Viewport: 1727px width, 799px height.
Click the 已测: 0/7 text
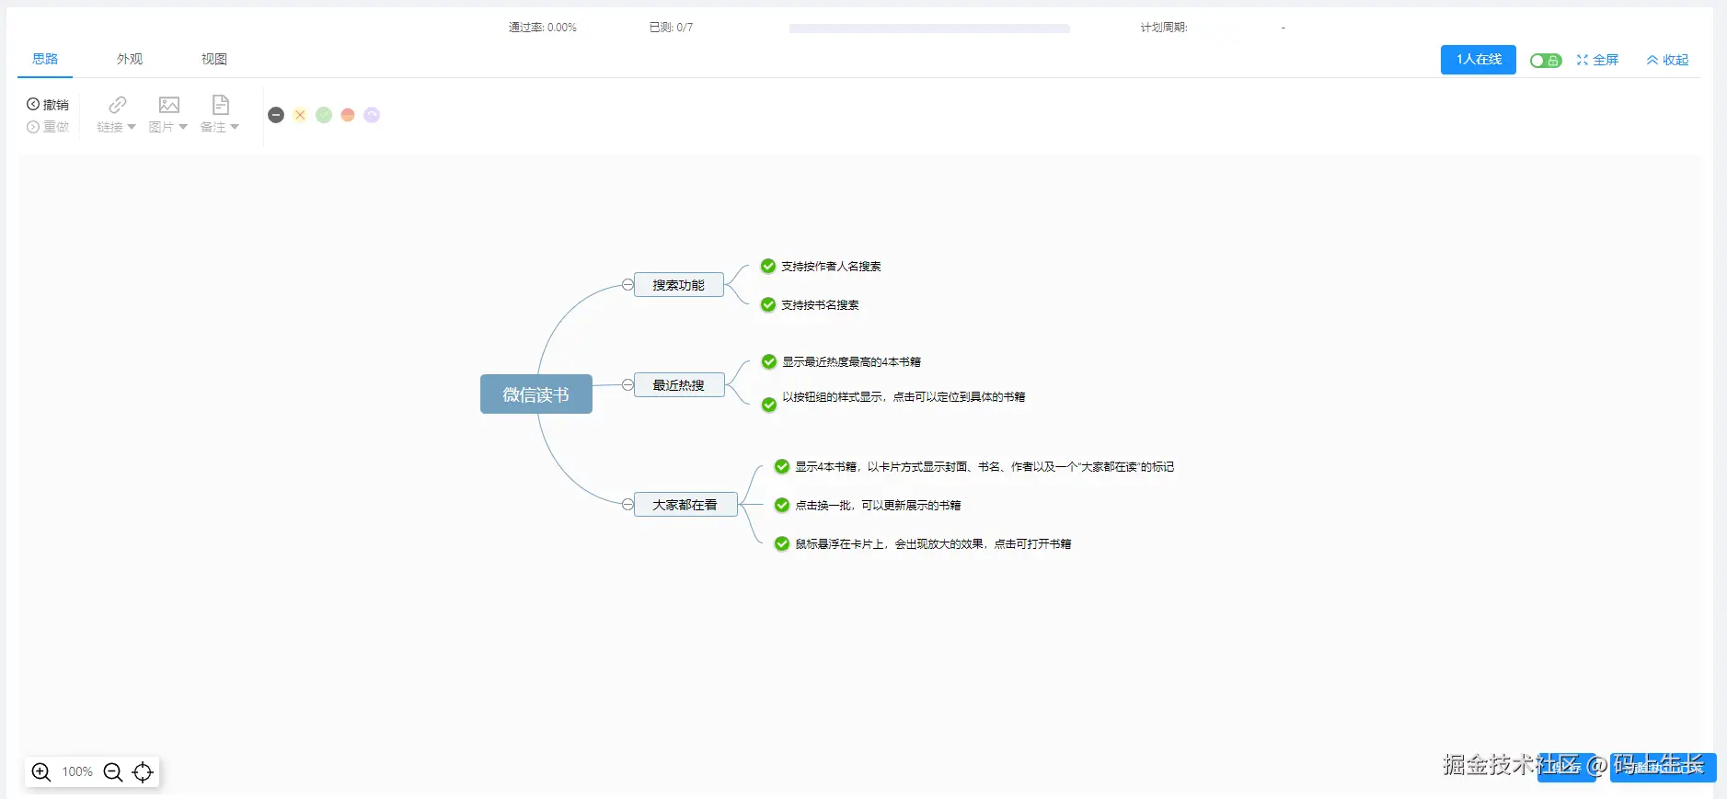[x=671, y=28]
